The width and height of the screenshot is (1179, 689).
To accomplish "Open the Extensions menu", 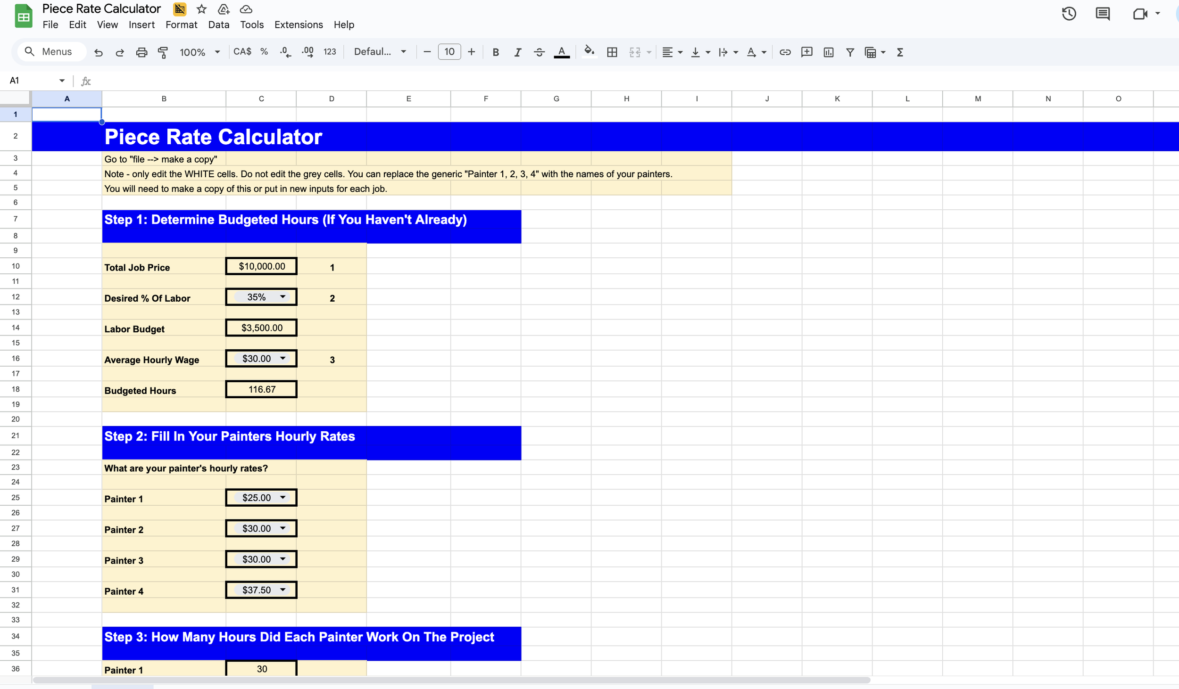I will pos(299,25).
